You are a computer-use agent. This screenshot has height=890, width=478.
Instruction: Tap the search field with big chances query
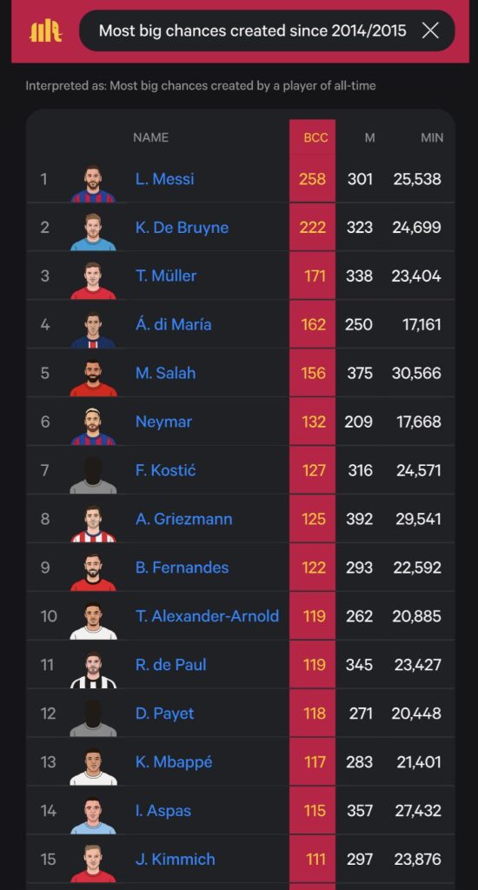click(267, 30)
